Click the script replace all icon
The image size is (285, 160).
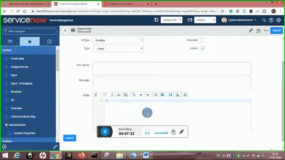(x=126, y=95)
